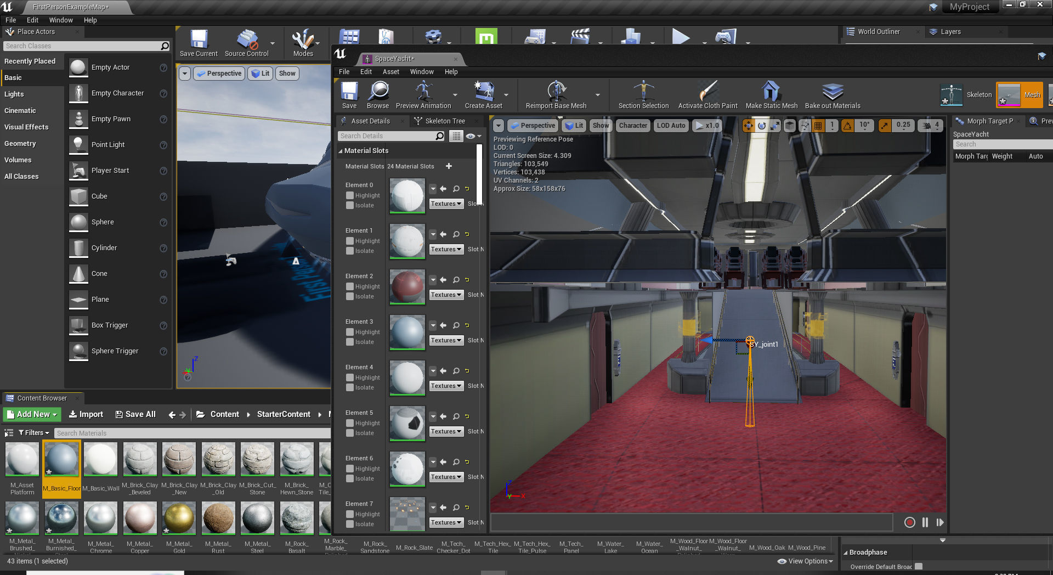
Task: Collapse the Material Slots section
Action: pos(340,151)
